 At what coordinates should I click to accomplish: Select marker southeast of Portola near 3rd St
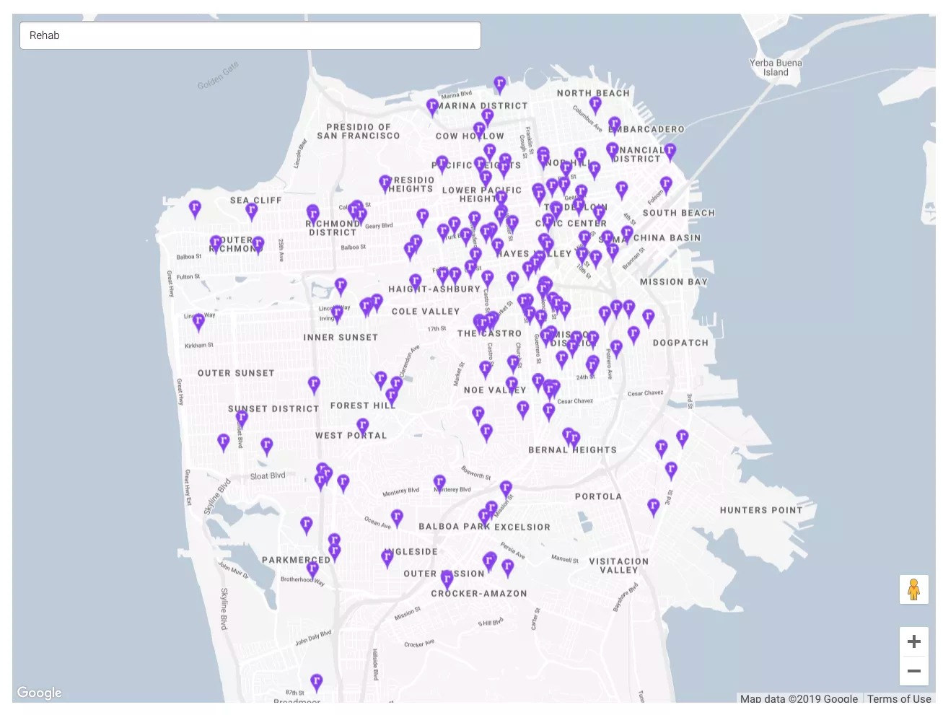coord(654,507)
